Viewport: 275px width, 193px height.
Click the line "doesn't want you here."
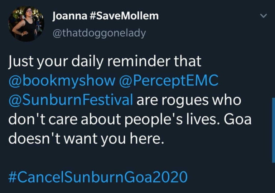(86, 138)
